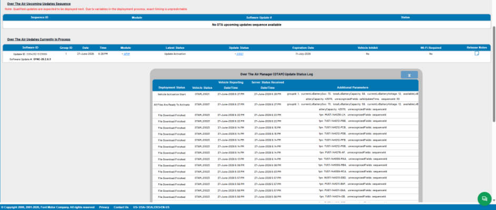
Task: Select the Software ID column header
Action: tap(31, 48)
